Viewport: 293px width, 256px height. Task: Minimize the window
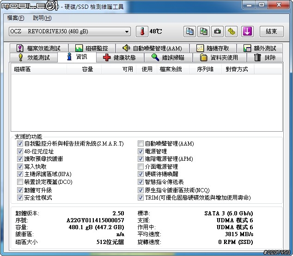[249, 5]
